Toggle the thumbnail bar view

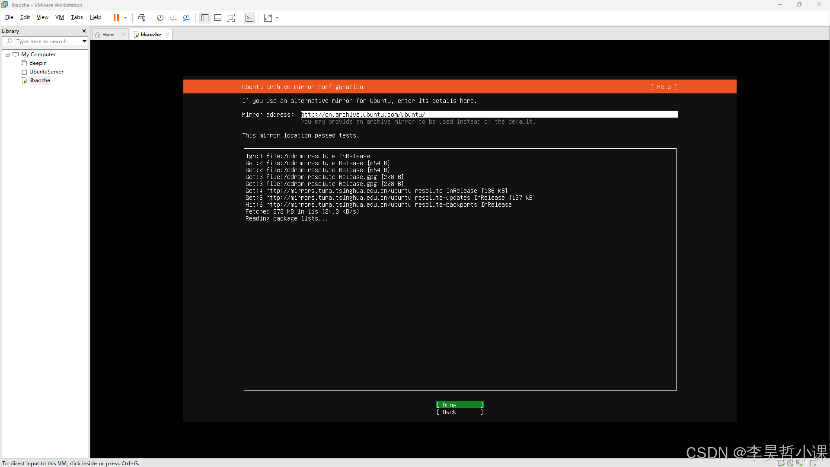(218, 18)
